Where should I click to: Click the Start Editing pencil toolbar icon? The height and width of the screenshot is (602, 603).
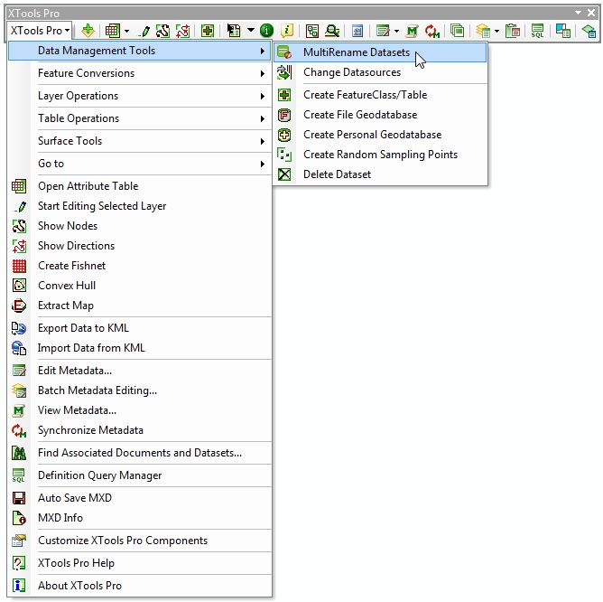pos(144,31)
